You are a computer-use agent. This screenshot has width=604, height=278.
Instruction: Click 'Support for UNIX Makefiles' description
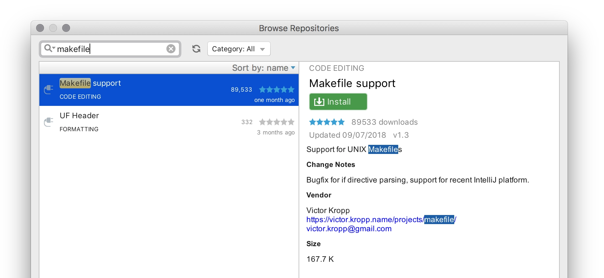pos(354,149)
